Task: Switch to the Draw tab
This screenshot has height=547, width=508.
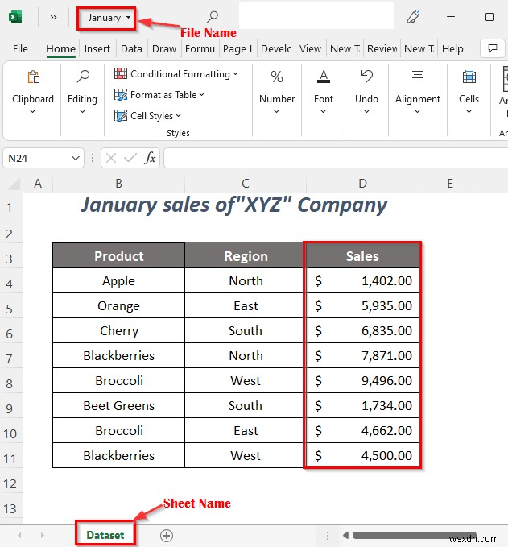Action: [164, 49]
